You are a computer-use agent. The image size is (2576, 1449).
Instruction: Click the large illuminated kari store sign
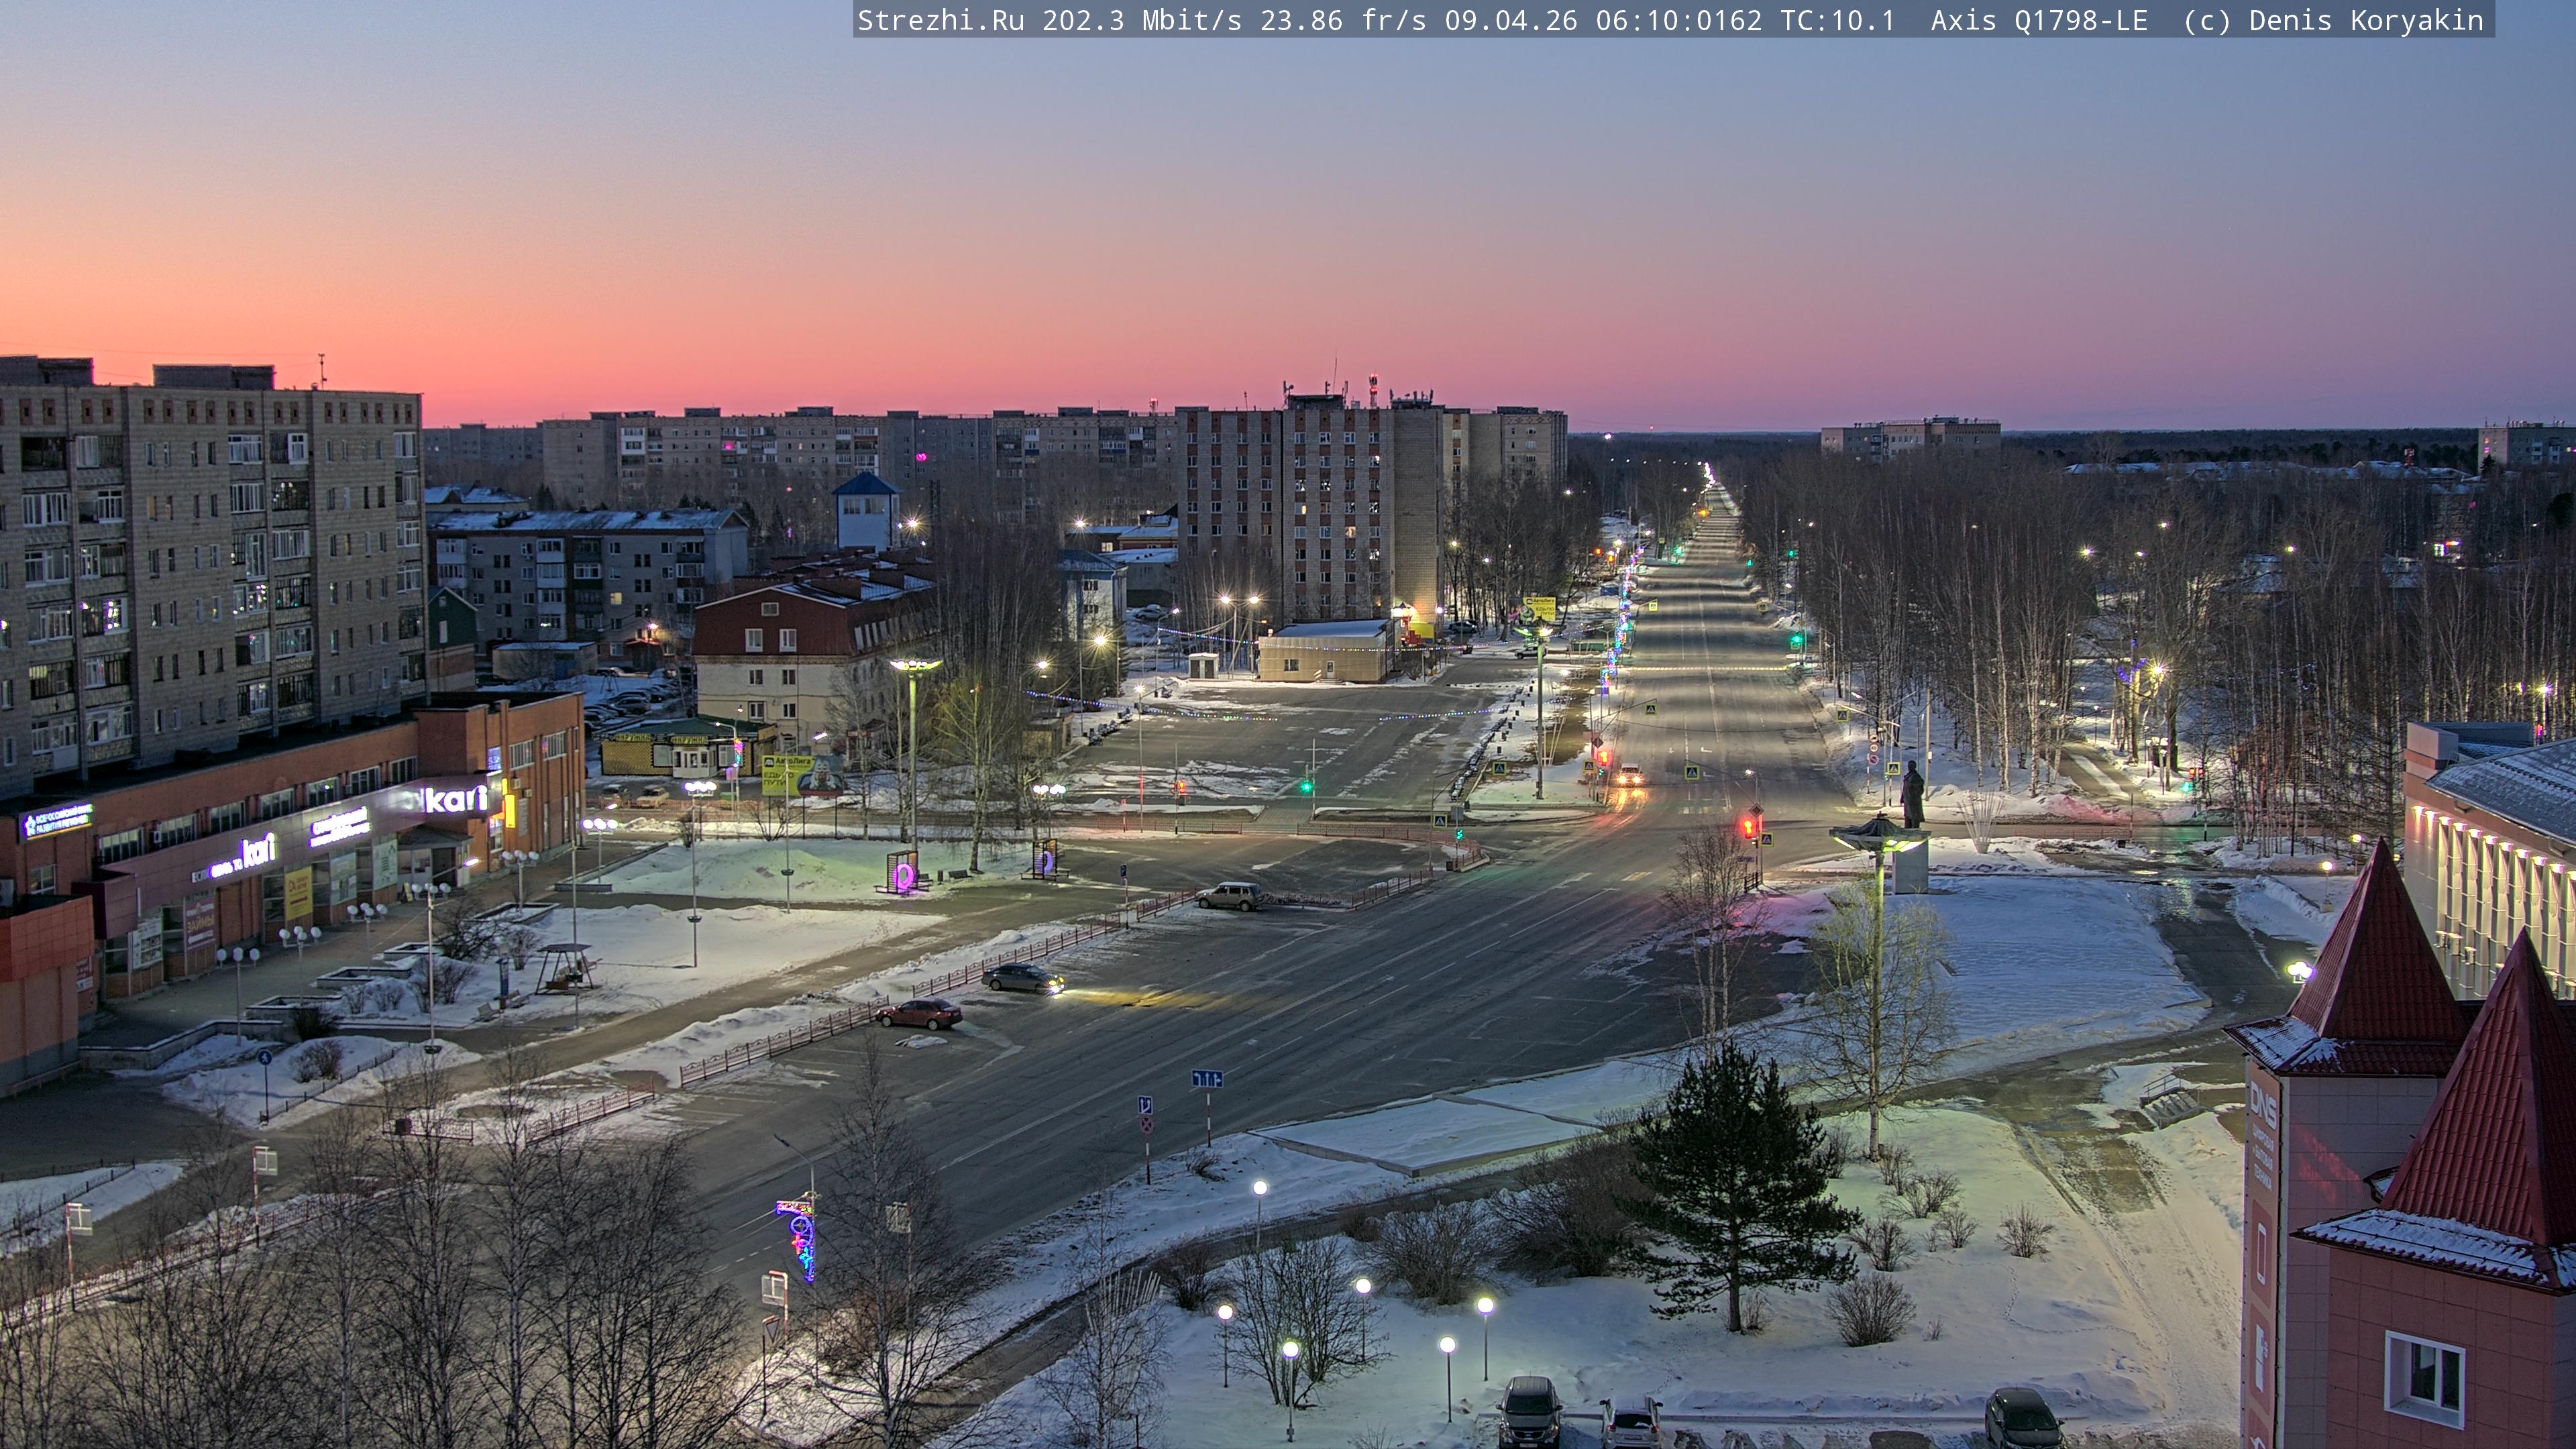456,799
